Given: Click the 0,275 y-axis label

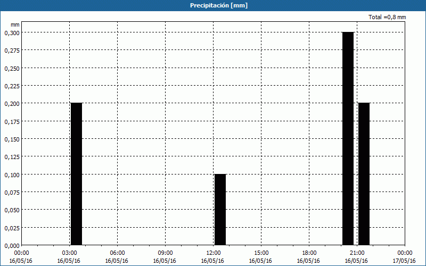Looking at the screenshot, I should (12, 51).
